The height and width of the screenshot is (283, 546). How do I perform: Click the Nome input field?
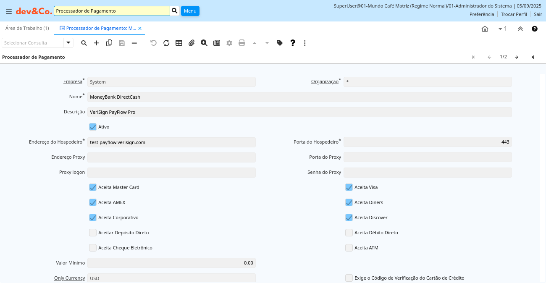(299, 97)
